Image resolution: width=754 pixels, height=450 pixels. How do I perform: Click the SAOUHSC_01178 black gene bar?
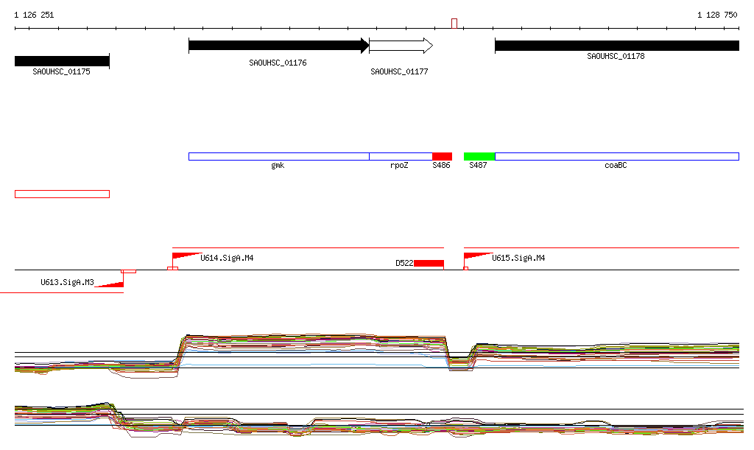coord(617,46)
